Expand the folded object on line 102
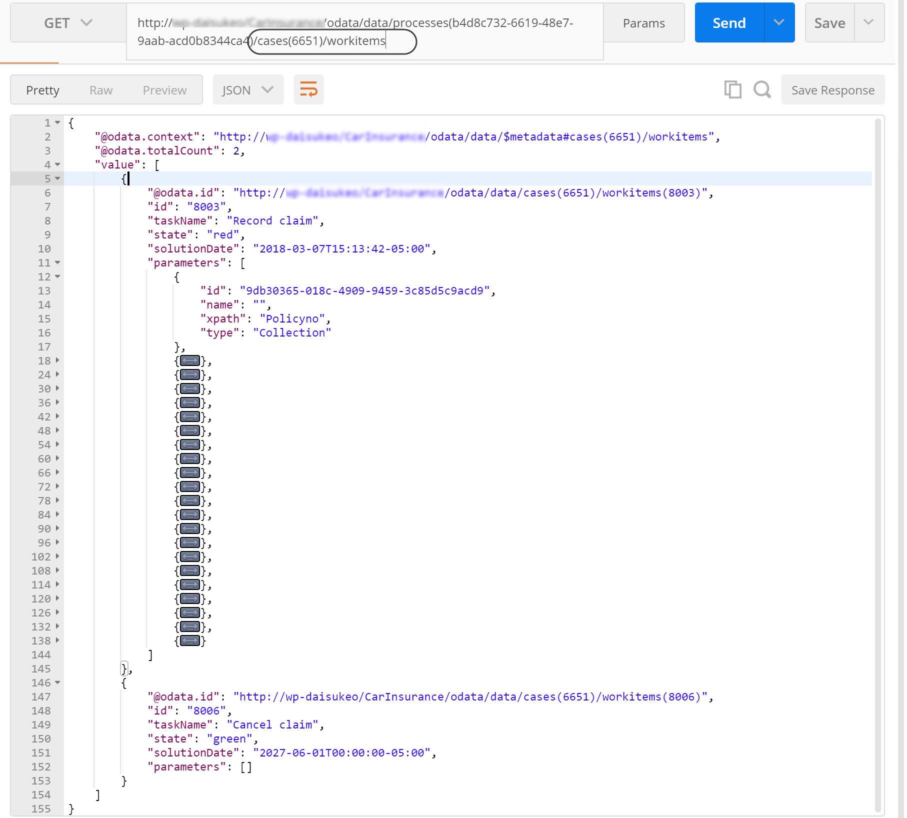Viewport: 907px width, 818px height. click(x=190, y=557)
